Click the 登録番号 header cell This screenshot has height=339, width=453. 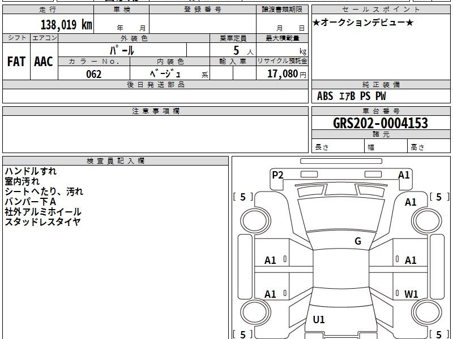(x=203, y=10)
